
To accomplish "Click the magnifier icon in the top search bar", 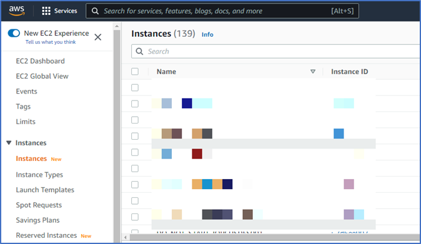I will (95, 11).
